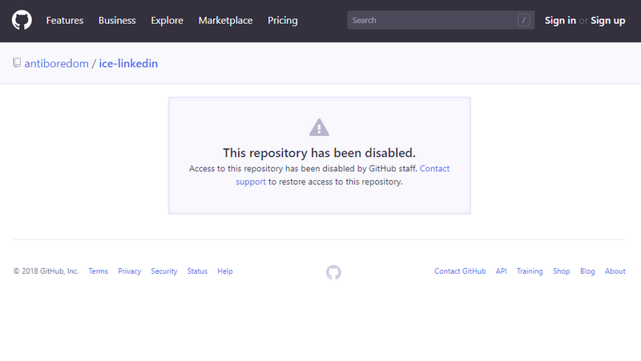This screenshot has height=361, width=641.
Task: Click the '© 2018 GitHub, Inc.' copyright text
Action: click(46, 271)
